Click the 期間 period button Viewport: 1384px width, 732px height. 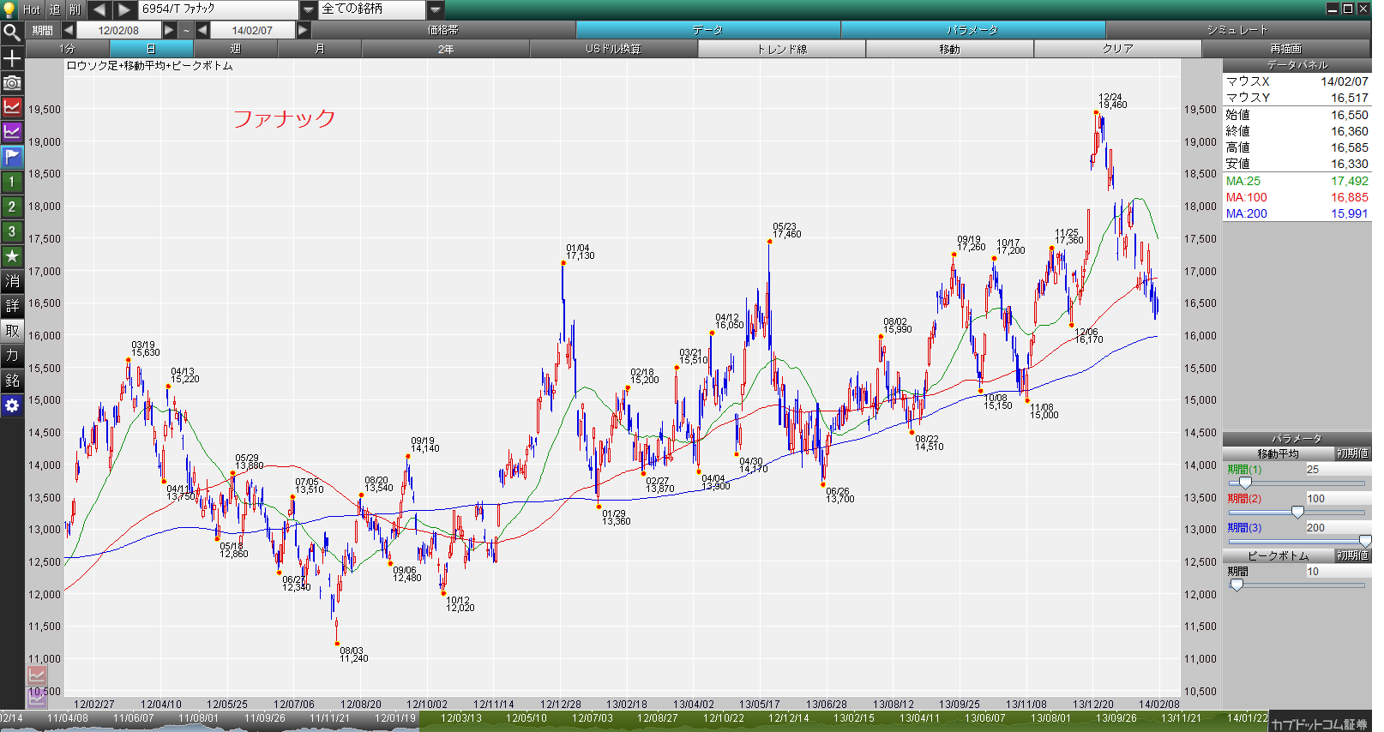pyautogui.click(x=43, y=30)
